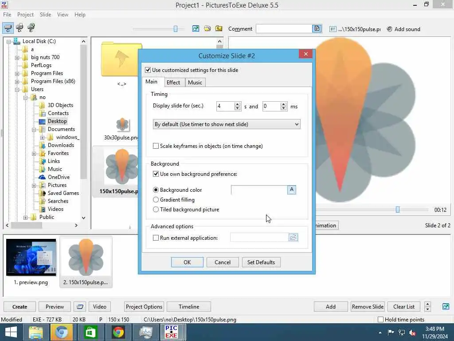Click the fullscreen file panel icon
Image resolution: width=454 pixels, height=341 pixels.
click(x=196, y=28)
